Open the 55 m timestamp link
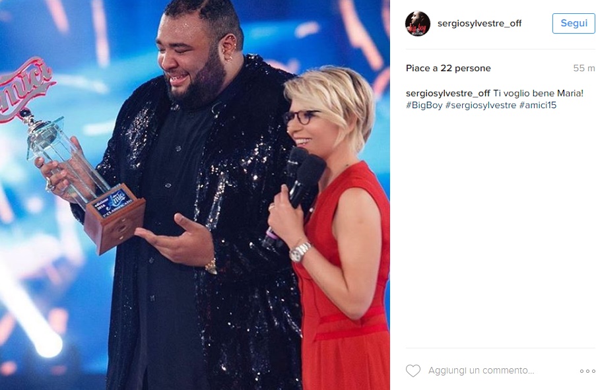The height and width of the screenshot is (390, 596). [584, 69]
